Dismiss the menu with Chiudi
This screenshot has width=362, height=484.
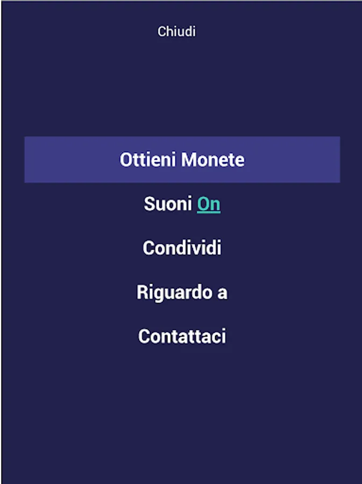click(x=176, y=32)
